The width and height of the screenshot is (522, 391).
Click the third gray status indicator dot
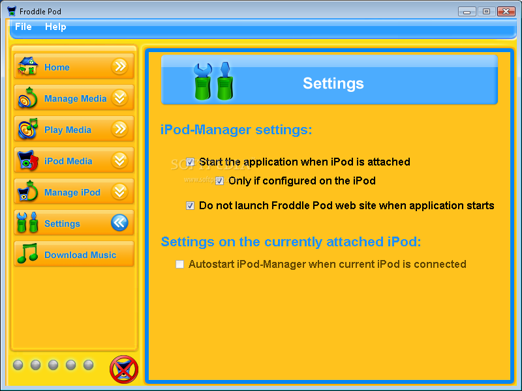click(x=54, y=365)
